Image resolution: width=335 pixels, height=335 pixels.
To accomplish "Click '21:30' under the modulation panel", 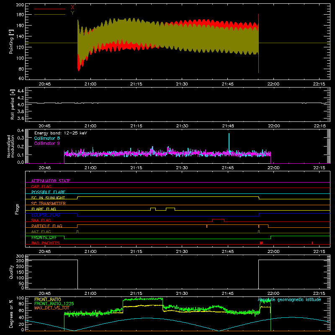I will click(x=182, y=168).
